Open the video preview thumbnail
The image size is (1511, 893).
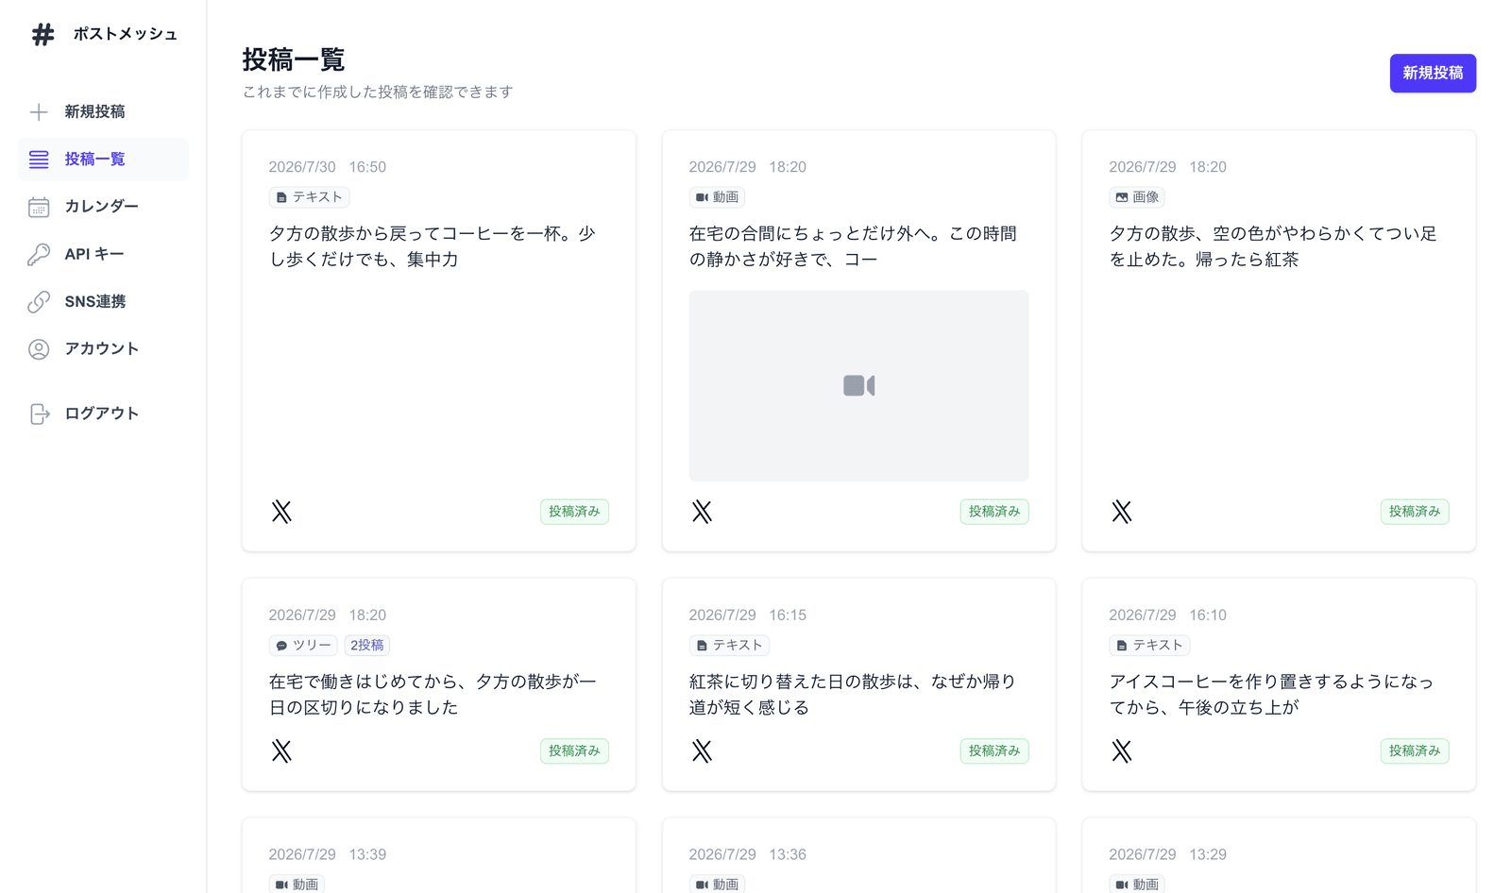click(858, 386)
